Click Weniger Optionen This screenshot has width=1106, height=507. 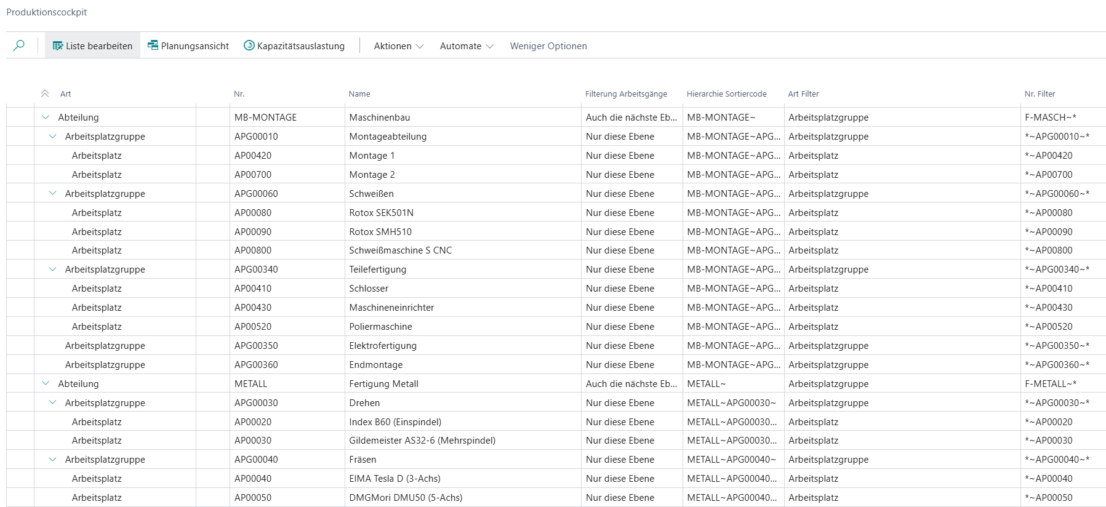548,46
